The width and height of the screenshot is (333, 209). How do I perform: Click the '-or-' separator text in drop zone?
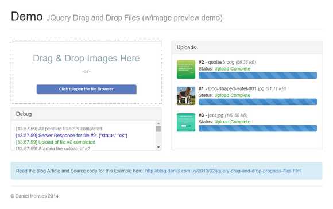coord(86,72)
